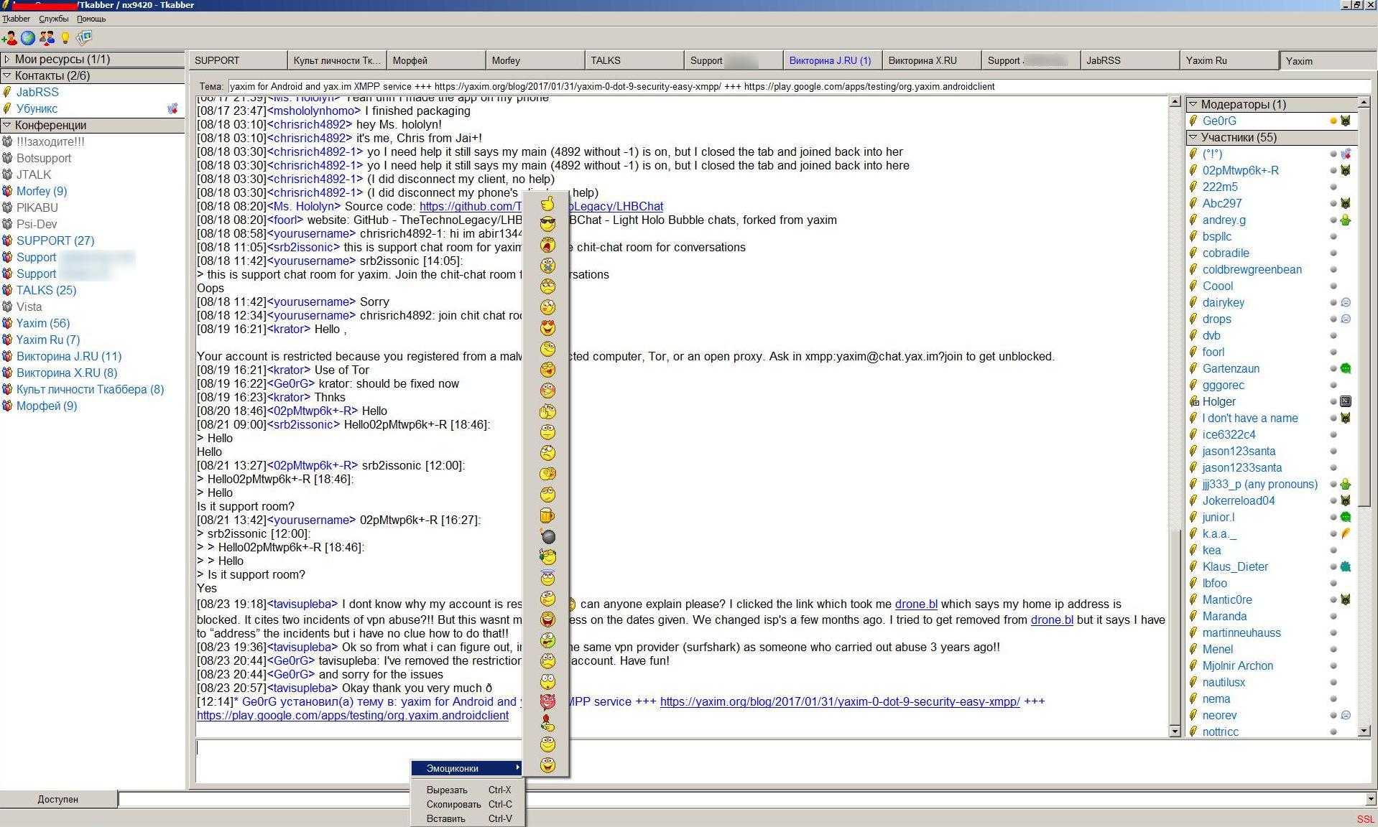The width and height of the screenshot is (1378, 827).
Task: Insert the angel halo emoticon
Action: 547,578
